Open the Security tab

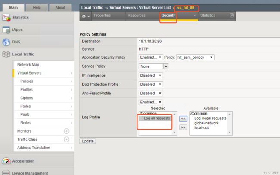coord(168,15)
